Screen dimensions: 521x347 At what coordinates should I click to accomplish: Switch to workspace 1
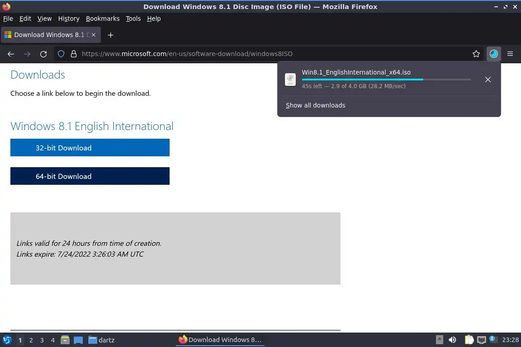point(20,340)
